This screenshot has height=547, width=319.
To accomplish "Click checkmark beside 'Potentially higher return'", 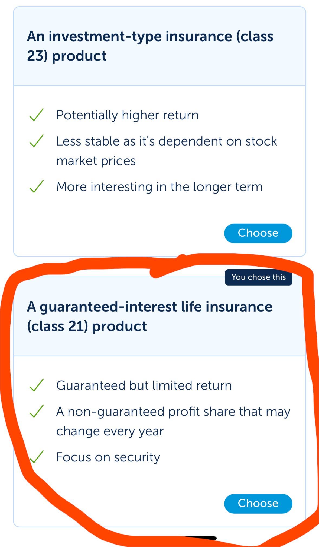I will coord(37,115).
